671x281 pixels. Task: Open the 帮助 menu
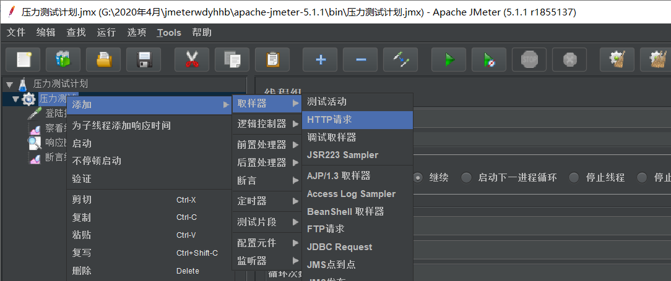(x=202, y=33)
